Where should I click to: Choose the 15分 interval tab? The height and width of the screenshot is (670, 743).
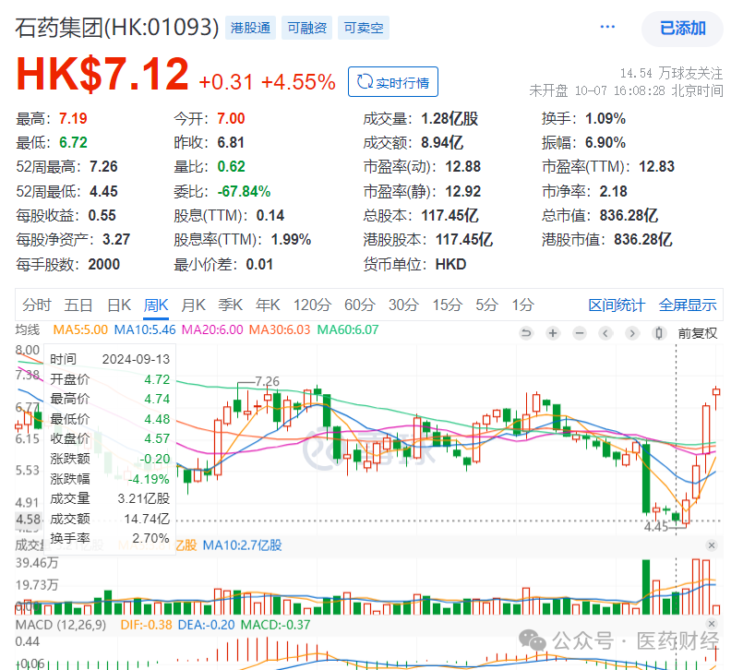[448, 305]
